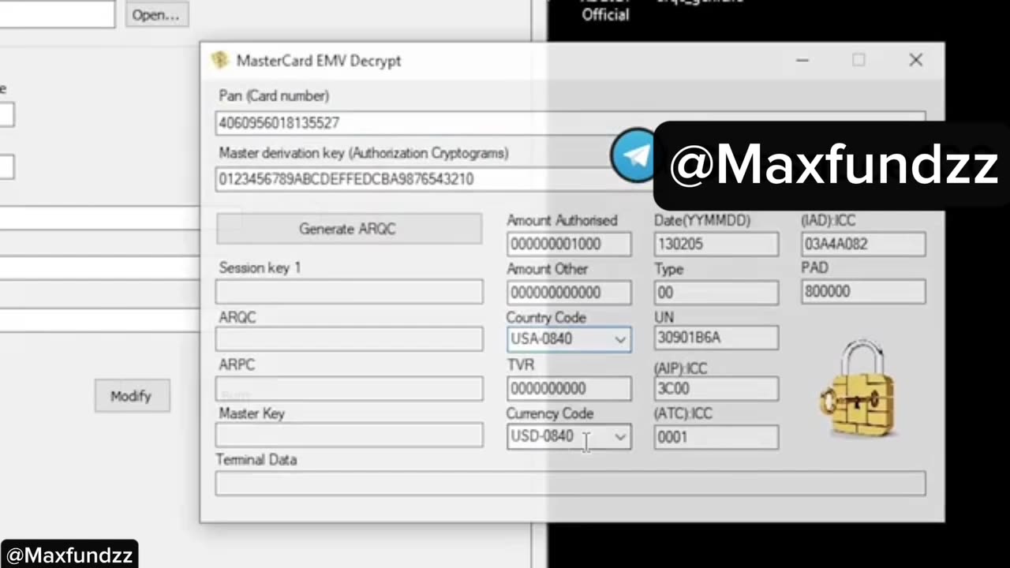Click the Type field showing 00
Screen dimensions: 1010x568
(716, 293)
